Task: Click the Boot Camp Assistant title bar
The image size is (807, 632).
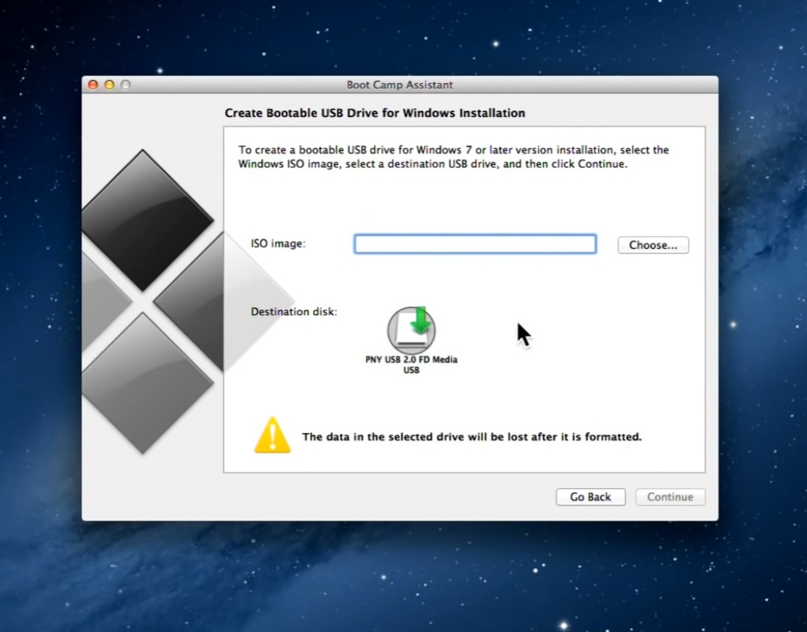Action: [399, 85]
